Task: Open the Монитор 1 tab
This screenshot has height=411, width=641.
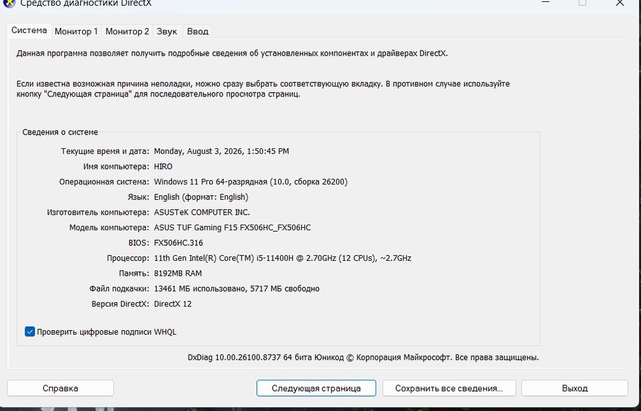Action: click(76, 31)
